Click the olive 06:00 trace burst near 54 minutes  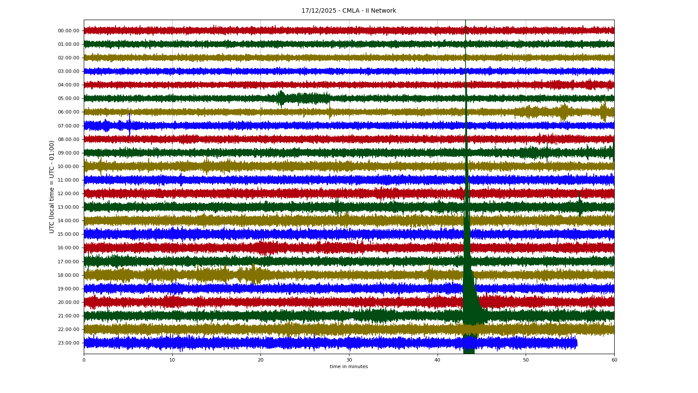click(564, 112)
